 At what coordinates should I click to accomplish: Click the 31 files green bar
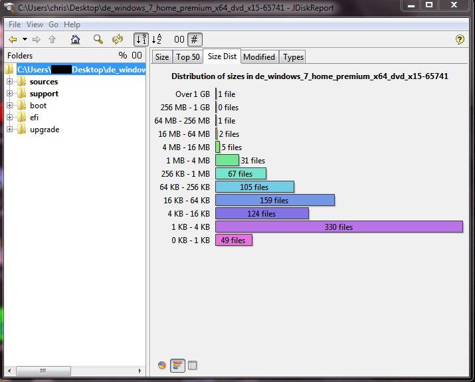[x=227, y=160]
